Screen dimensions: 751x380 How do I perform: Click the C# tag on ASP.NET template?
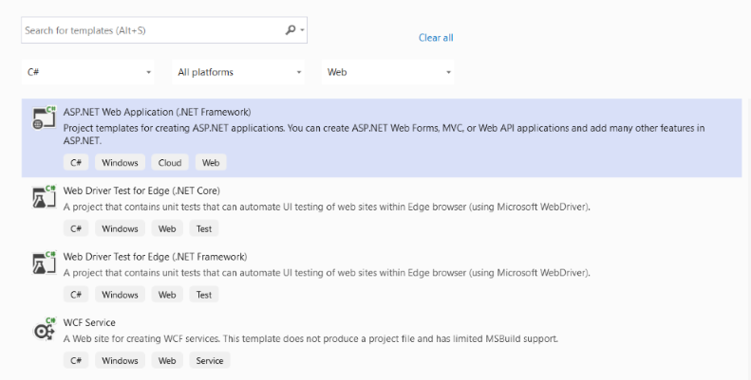tap(76, 162)
